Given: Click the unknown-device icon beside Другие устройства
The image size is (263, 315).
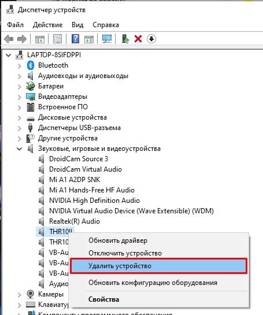Looking at the screenshot, I should [x=30, y=138].
